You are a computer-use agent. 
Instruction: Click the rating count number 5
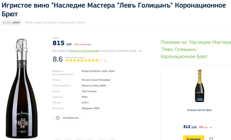click(105, 60)
